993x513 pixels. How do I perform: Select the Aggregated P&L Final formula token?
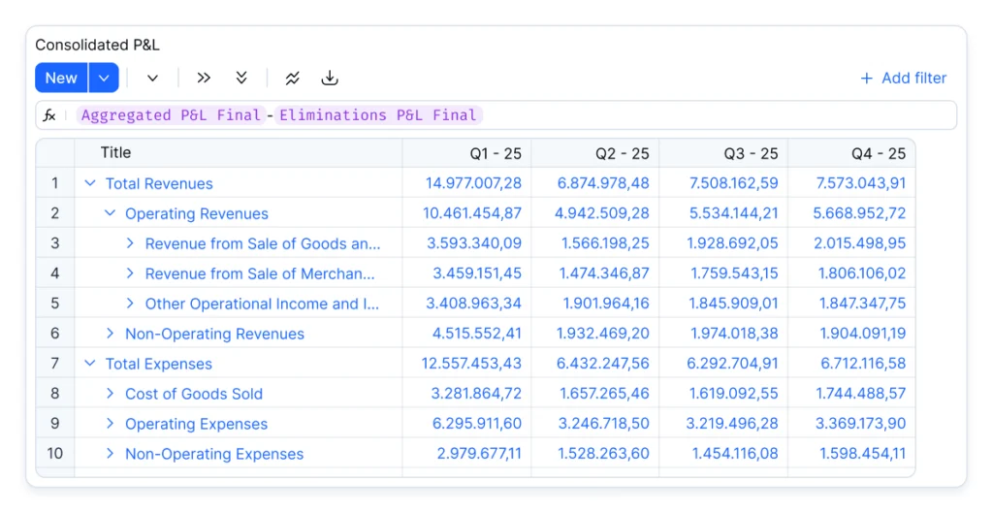pyautogui.click(x=171, y=115)
